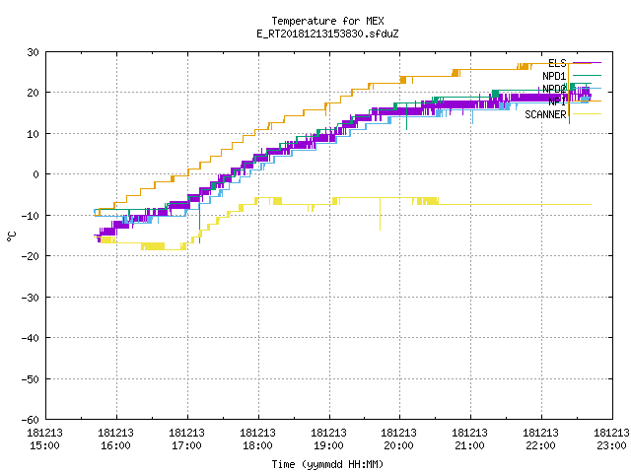The width and height of the screenshot is (631, 473).
Task: Click the ELS legend label
Action: click(557, 63)
